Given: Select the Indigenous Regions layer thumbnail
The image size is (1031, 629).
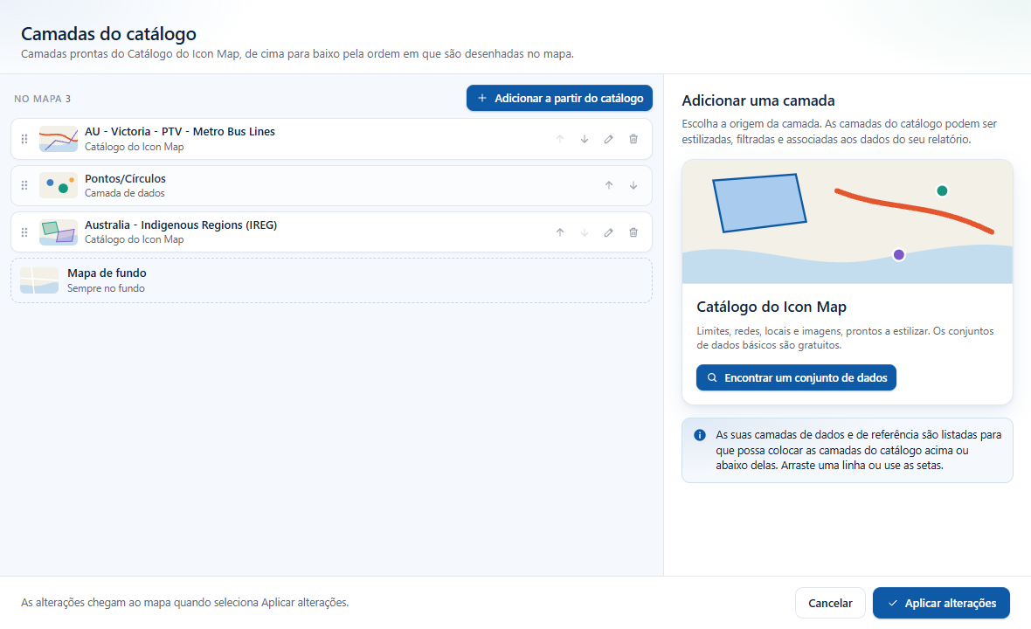Looking at the screenshot, I should (x=59, y=232).
